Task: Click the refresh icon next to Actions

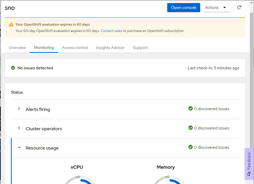Action: 239,7
